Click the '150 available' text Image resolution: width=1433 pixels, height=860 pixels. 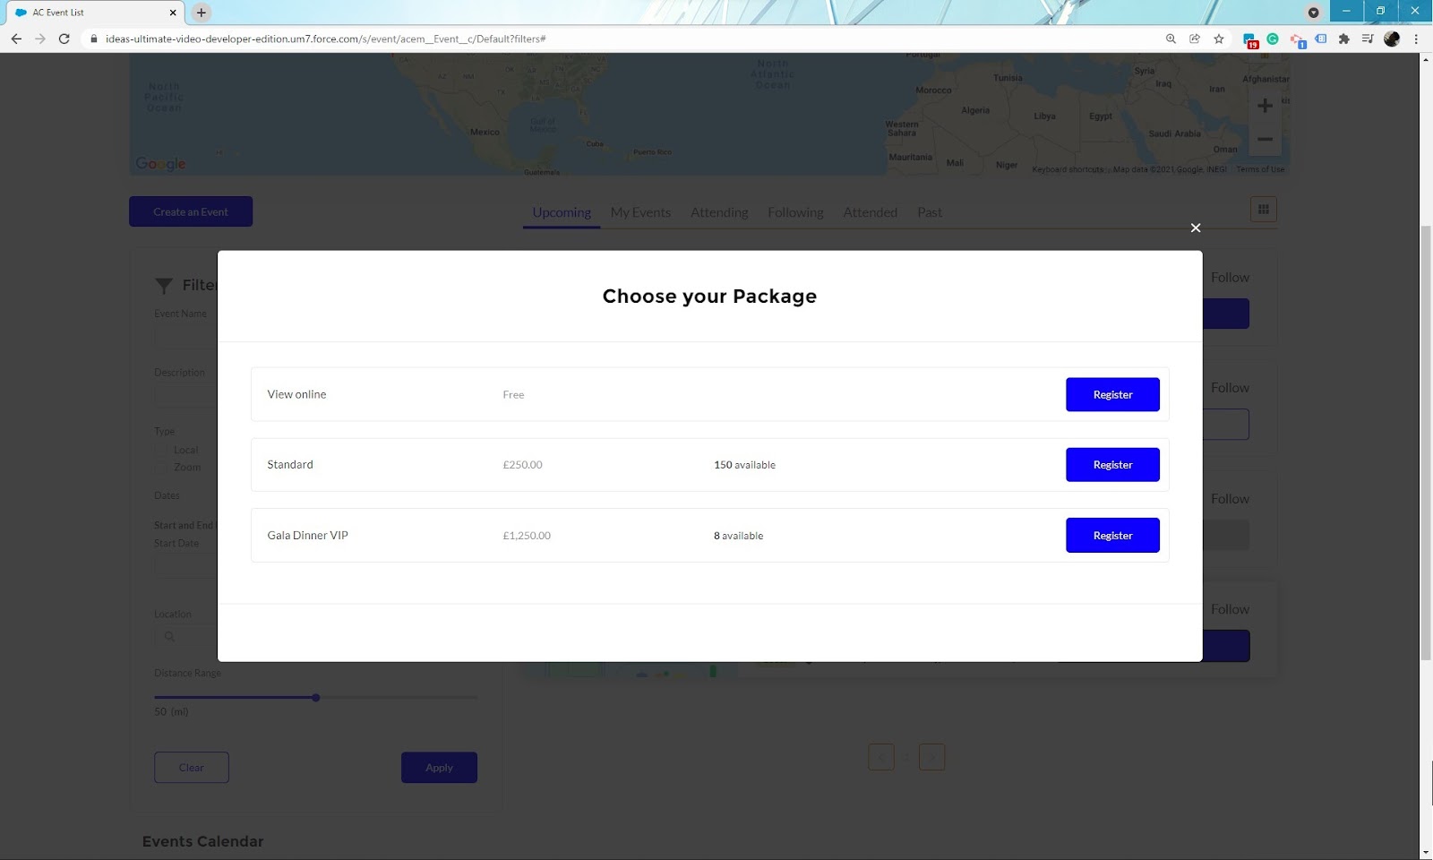tap(744, 465)
